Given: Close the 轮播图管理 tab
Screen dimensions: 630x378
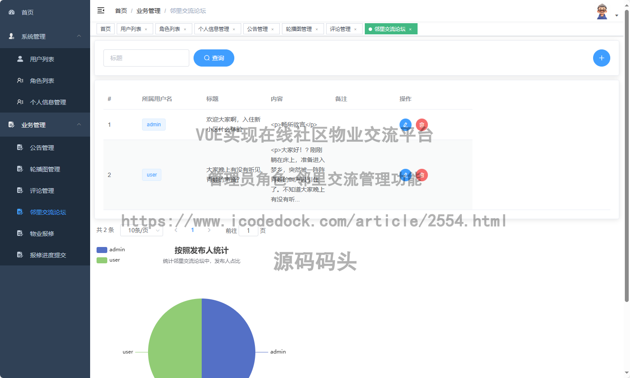Looking at the screenshot, I should [317, 29].
